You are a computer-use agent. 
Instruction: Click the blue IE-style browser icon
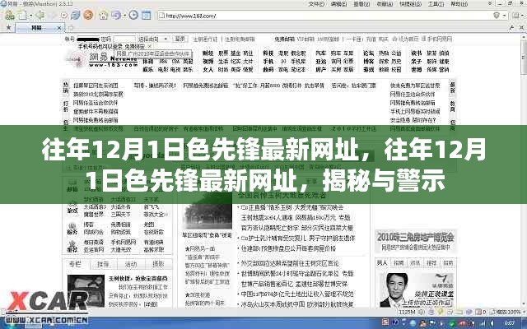point(75,15)
